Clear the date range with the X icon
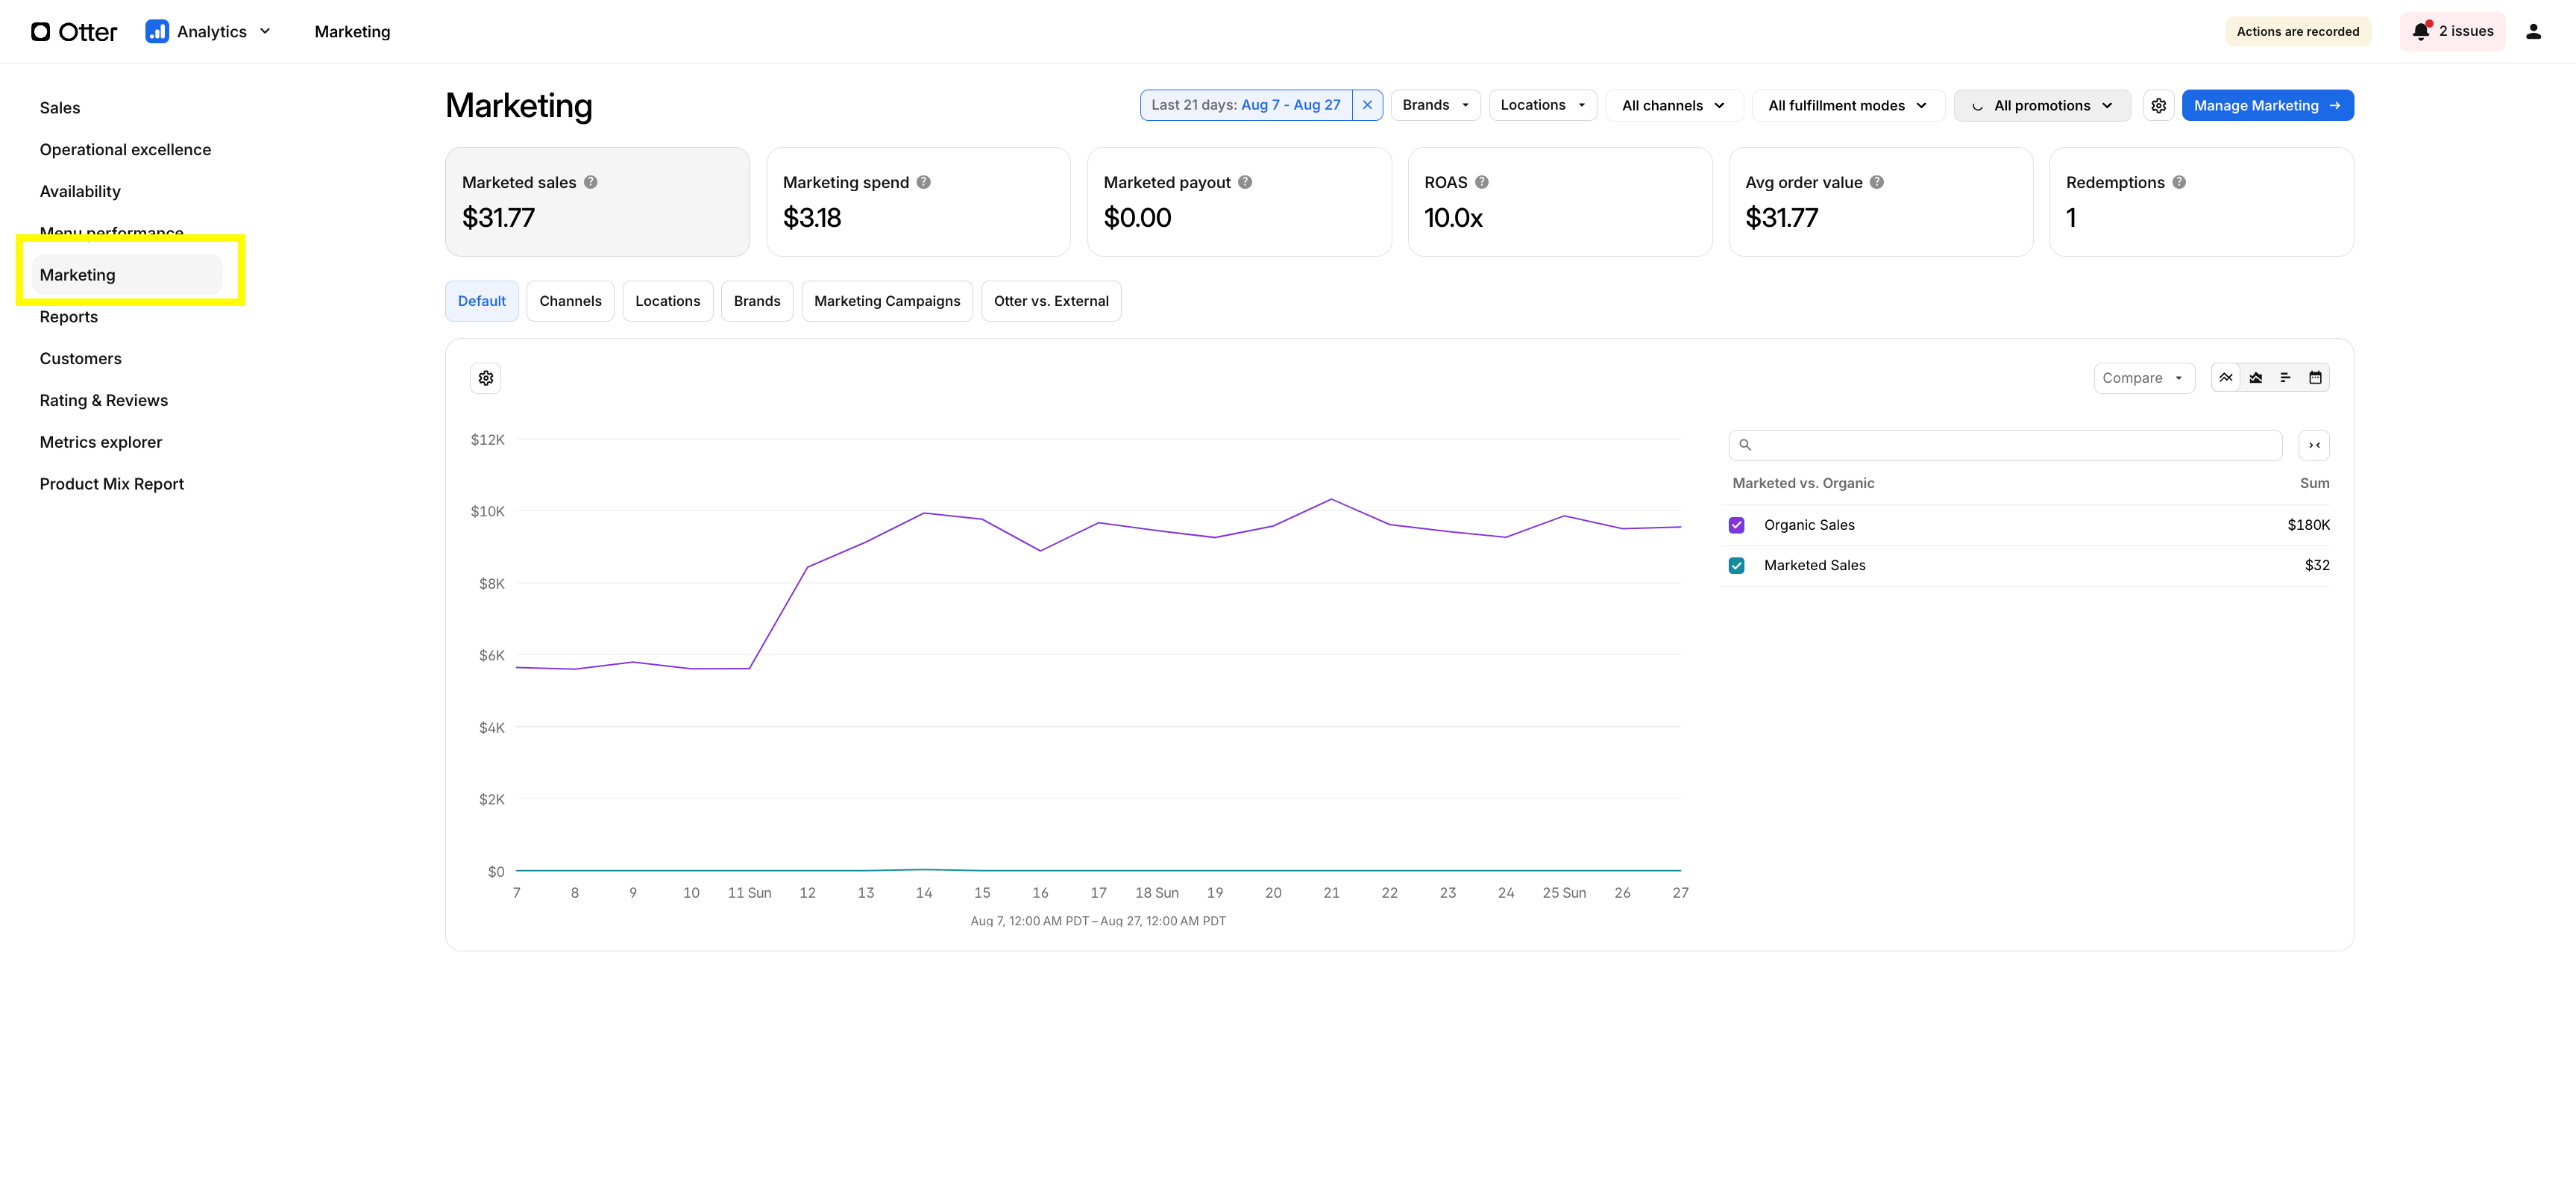Image resolution: width=2576 pixels, height=1182 pixels. [x=1367, y=105]
